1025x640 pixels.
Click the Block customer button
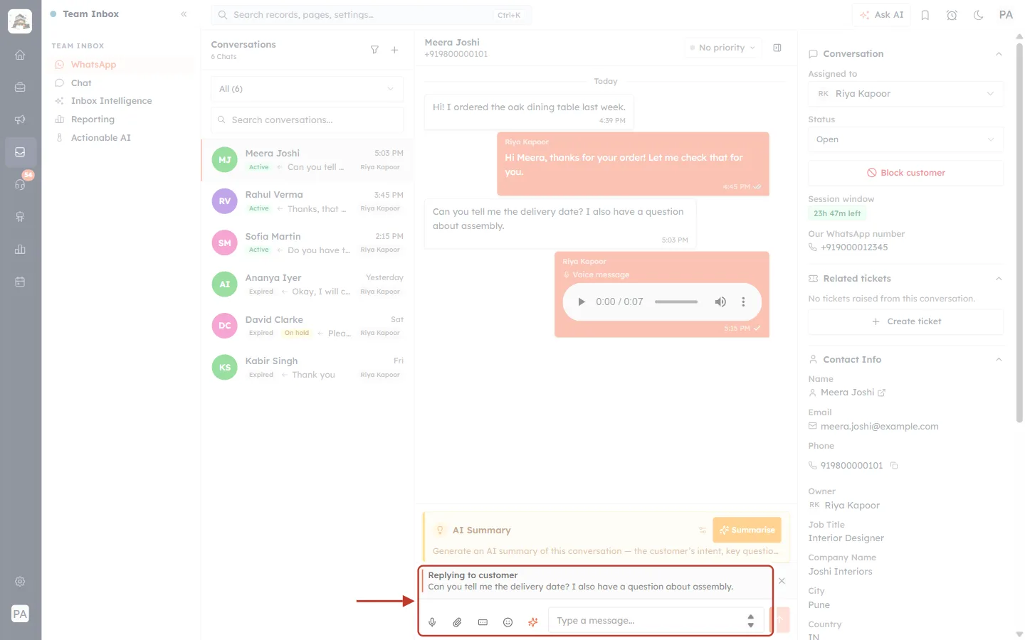[905, 173]
